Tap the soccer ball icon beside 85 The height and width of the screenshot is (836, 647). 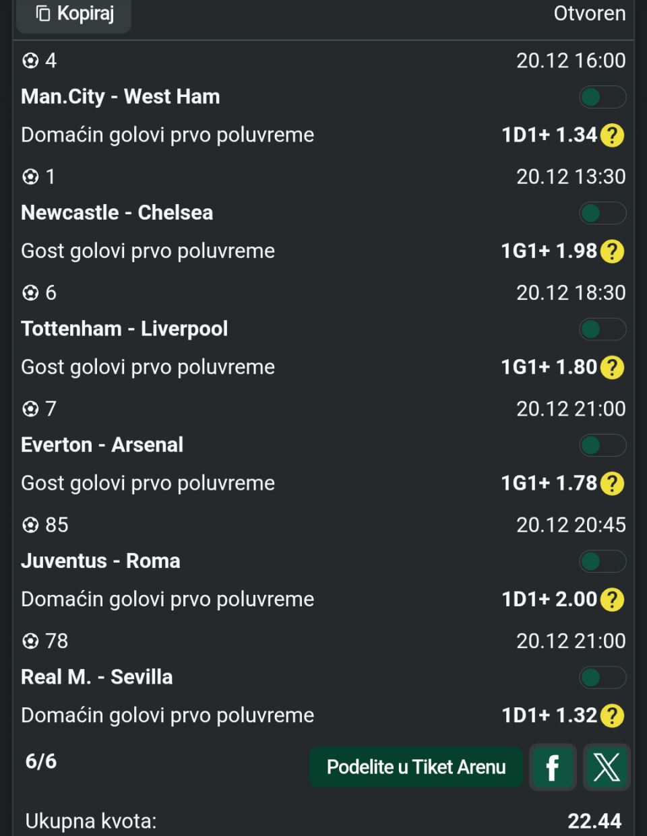point(30,525)
